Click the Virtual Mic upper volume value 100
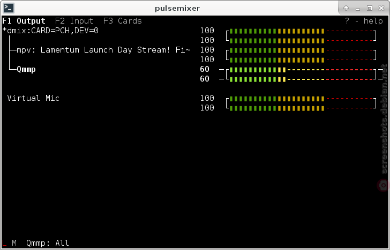The height and width of the screenshot is (250, 390). tap(207, 98)
